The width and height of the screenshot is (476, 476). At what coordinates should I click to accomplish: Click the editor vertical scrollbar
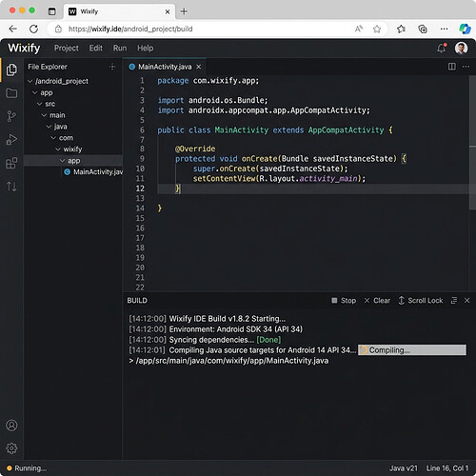[472, 143]
